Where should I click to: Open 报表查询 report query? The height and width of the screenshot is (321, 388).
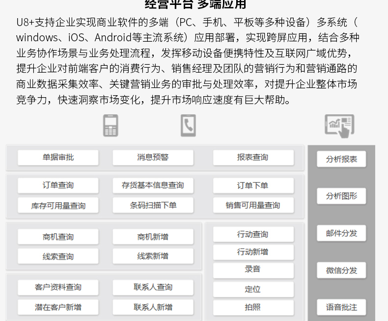(253, 158)
